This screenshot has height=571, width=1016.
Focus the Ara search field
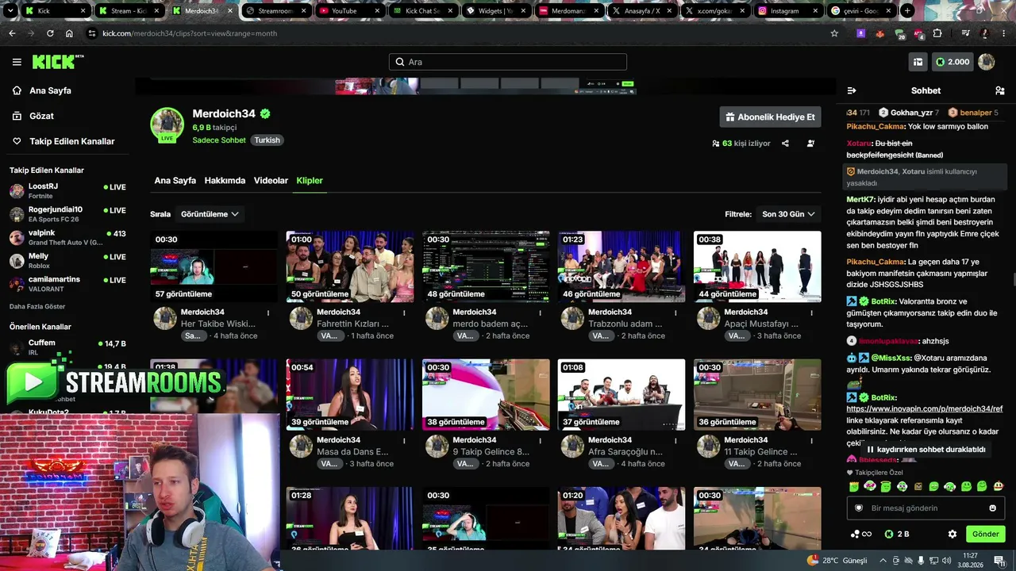coord(508,62)
